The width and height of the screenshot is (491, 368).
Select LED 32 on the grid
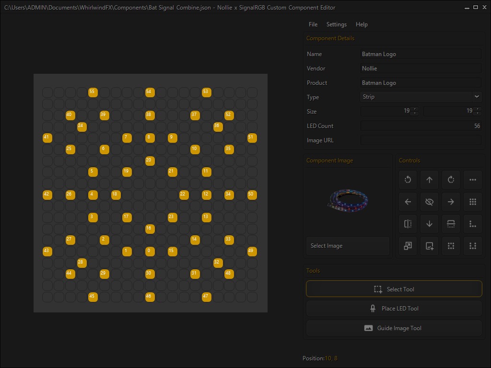click(218, 263)
